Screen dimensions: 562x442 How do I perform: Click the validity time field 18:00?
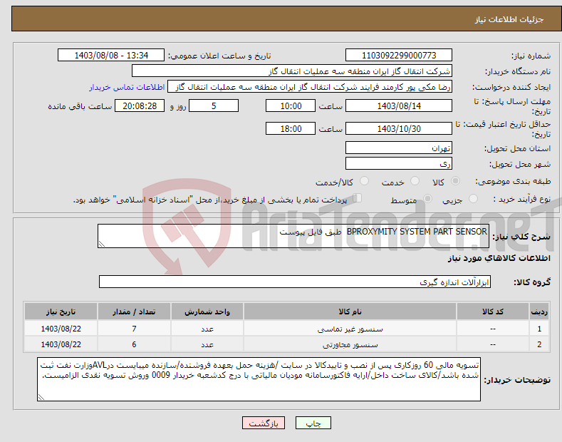291,128
